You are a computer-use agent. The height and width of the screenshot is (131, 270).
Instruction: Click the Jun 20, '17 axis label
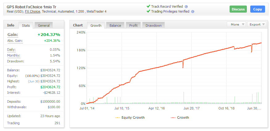coord(192,108)
